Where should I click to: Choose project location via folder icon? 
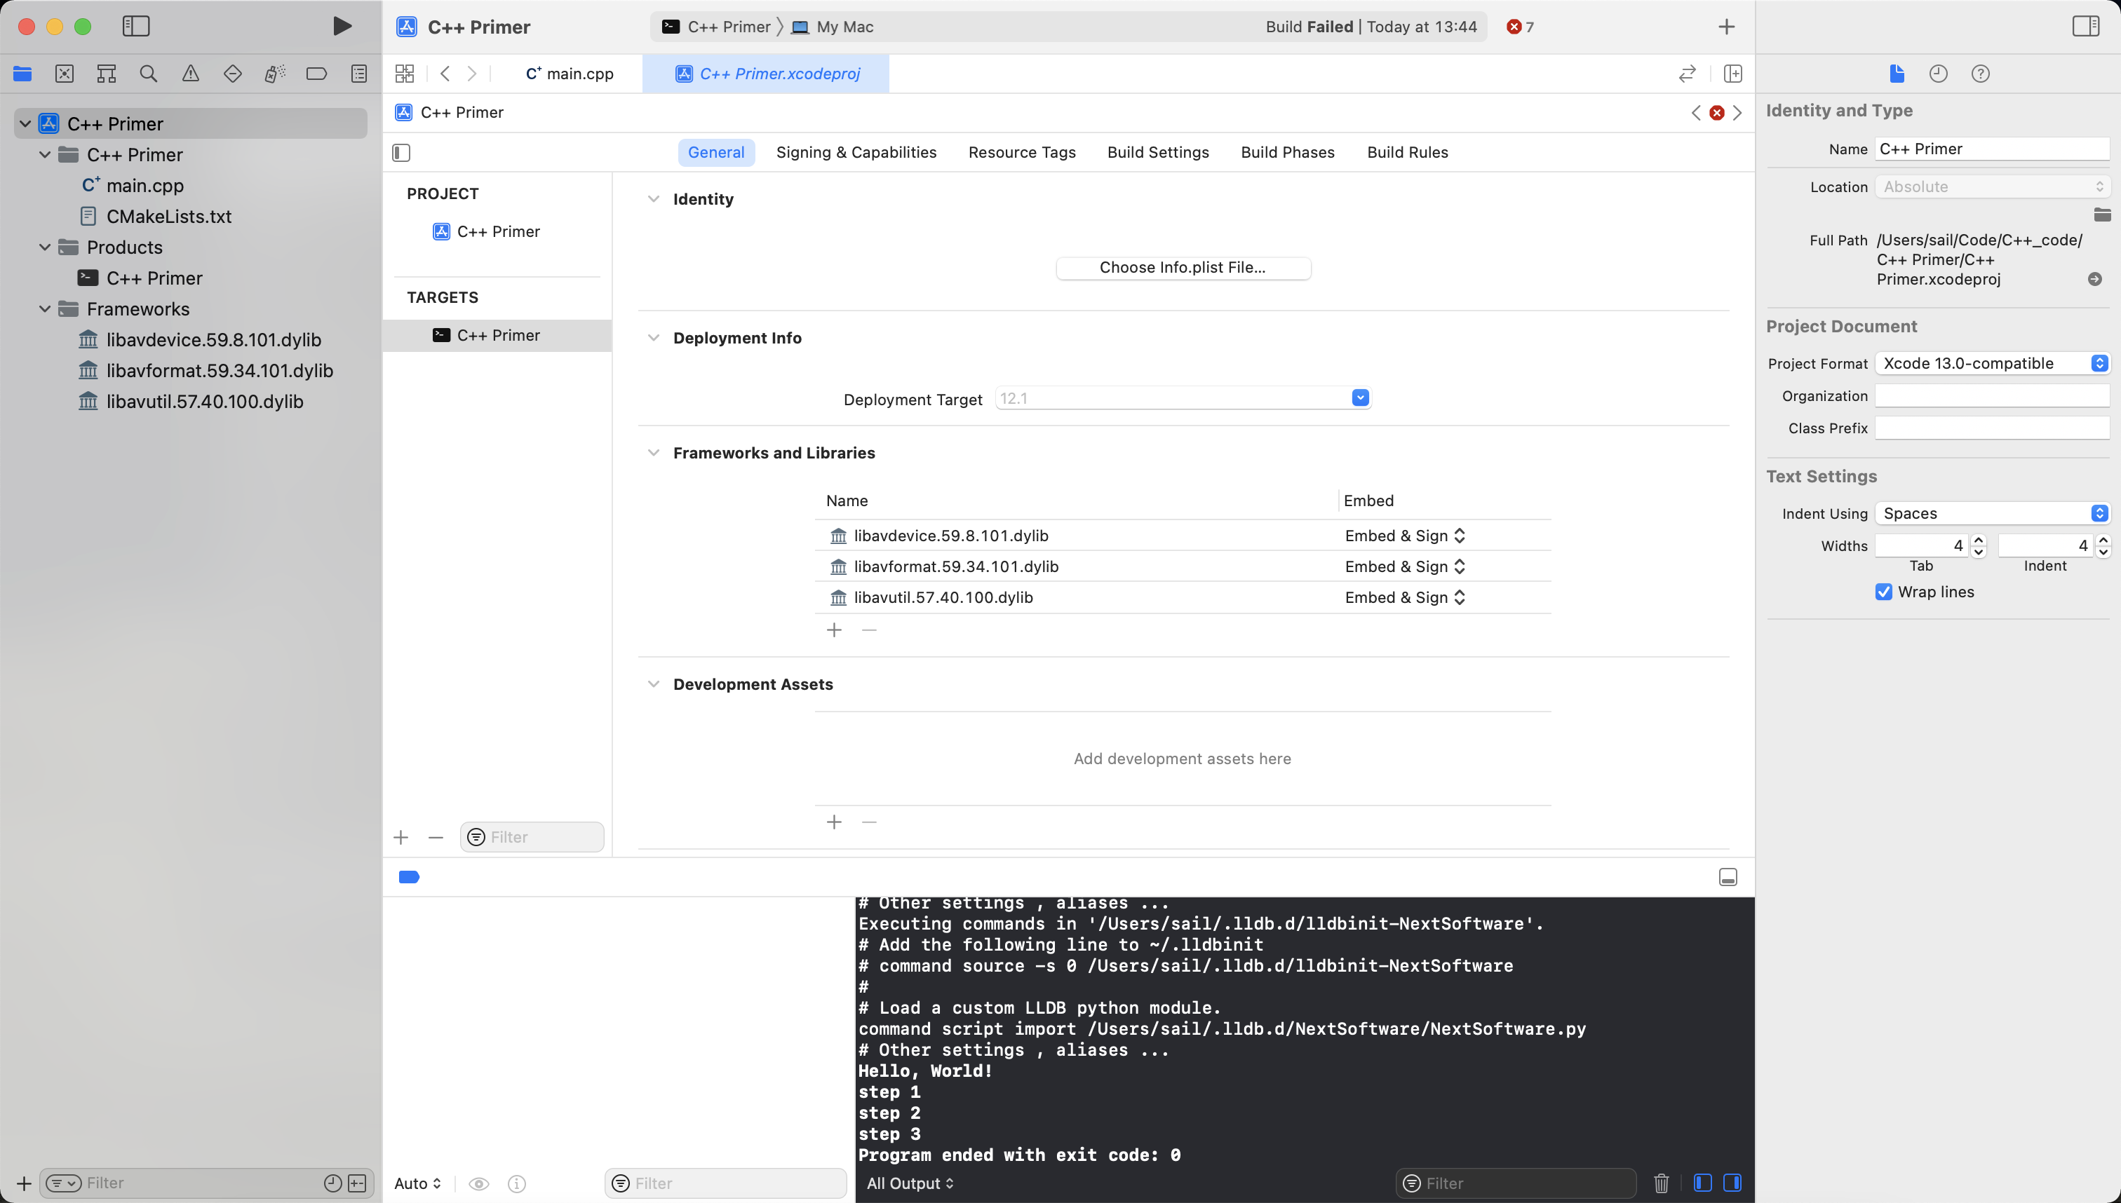2102,215
